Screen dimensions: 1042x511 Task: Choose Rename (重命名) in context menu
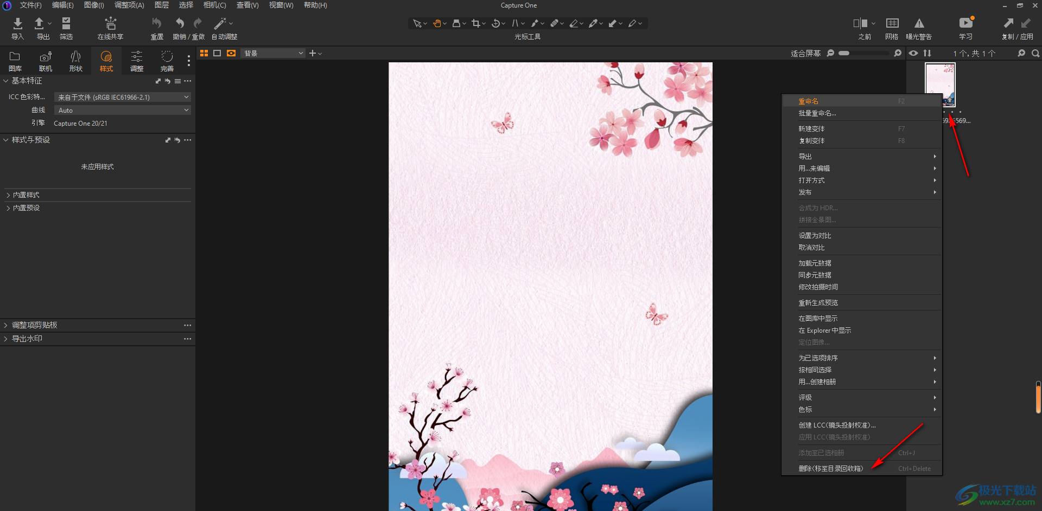(808, 101)
